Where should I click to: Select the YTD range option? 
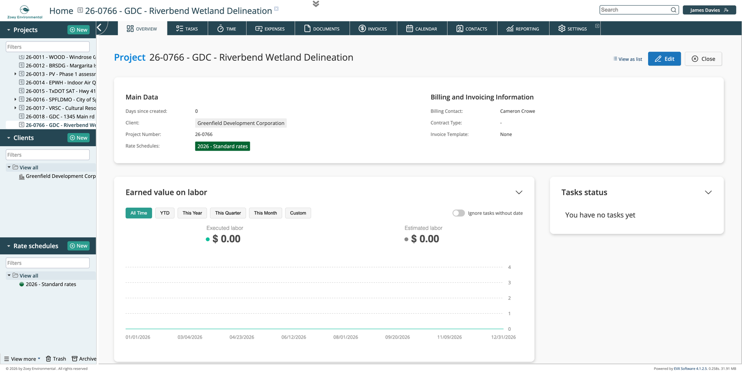(x=165, y=213)
